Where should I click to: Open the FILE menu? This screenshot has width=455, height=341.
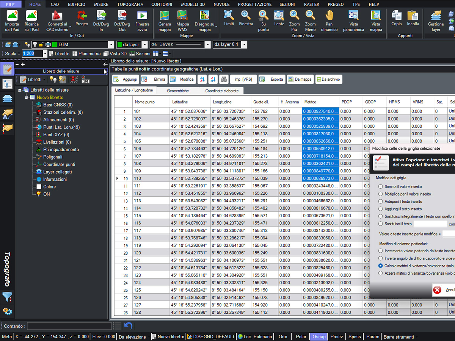[11, 4]
